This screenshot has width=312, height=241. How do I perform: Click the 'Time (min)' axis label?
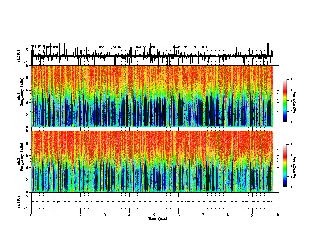(x=158, y=219)
